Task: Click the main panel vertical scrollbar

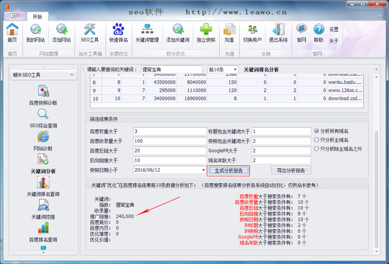Action: pos(376,189)
